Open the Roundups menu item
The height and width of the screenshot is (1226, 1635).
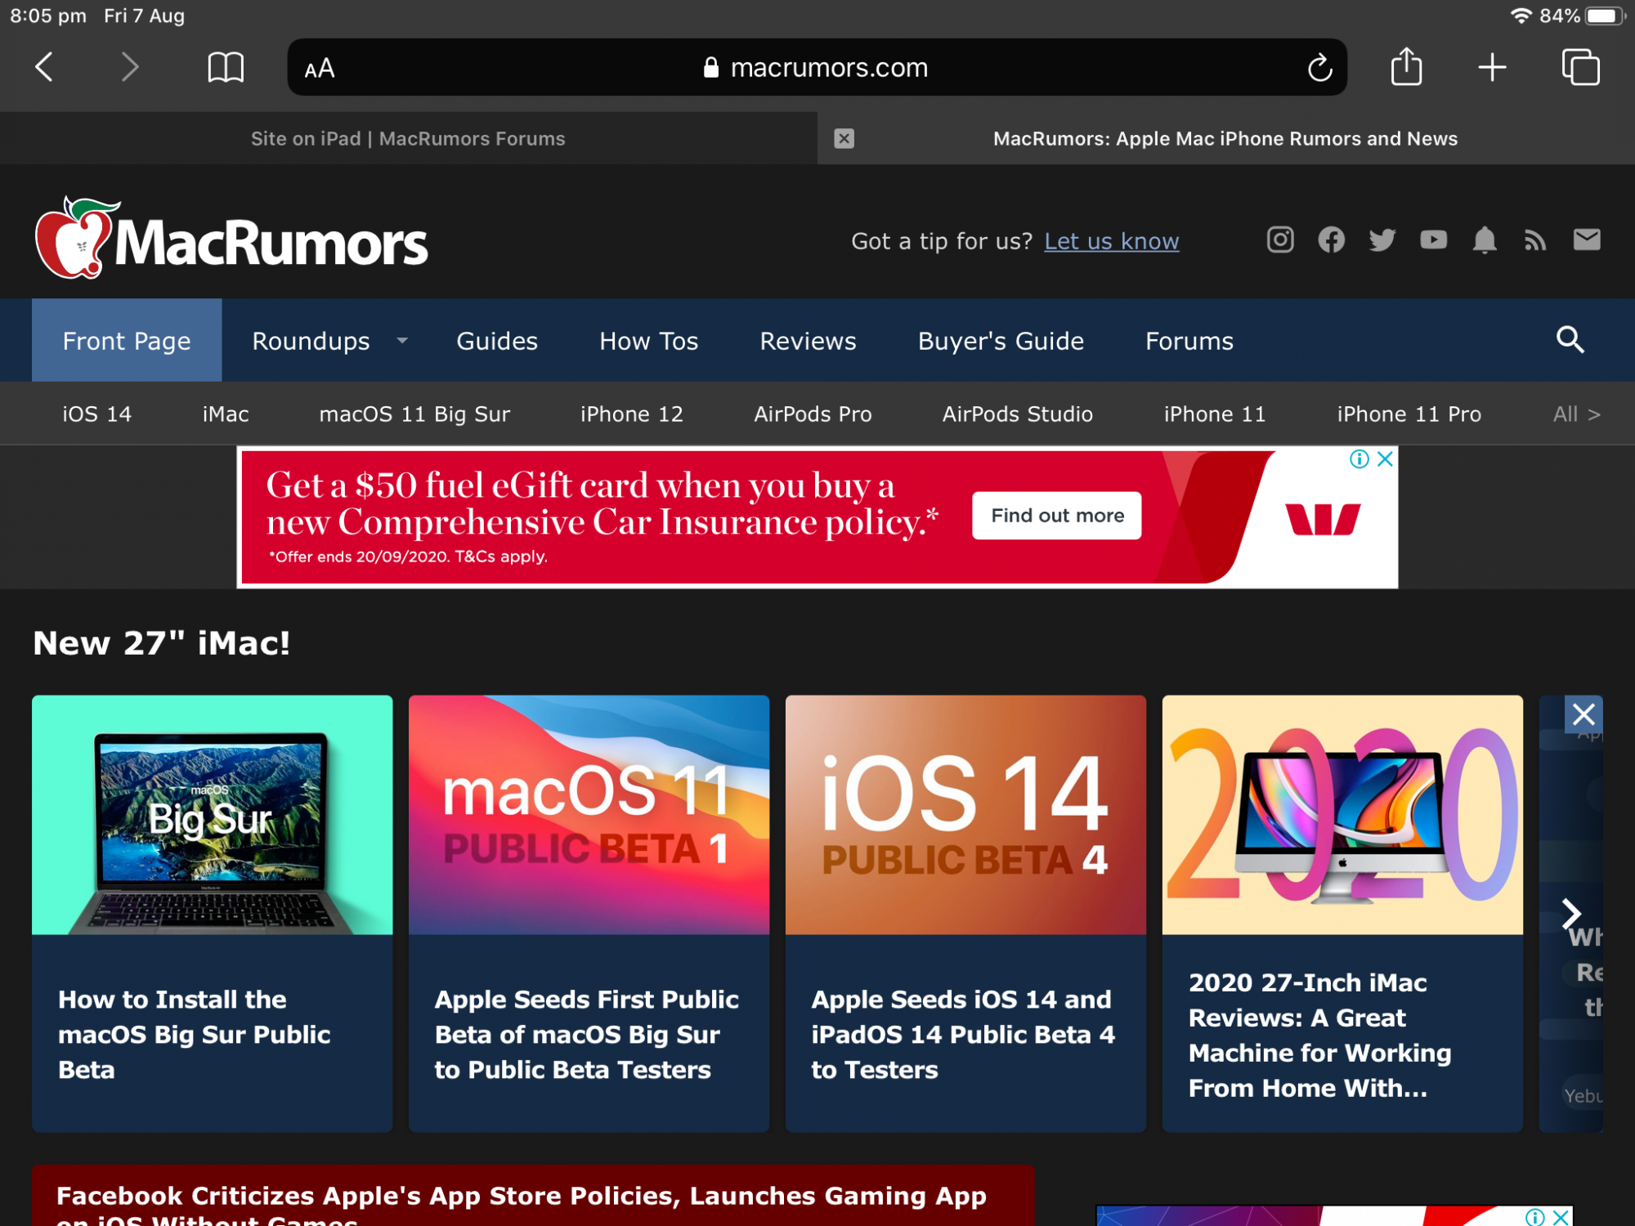point(311,340)
